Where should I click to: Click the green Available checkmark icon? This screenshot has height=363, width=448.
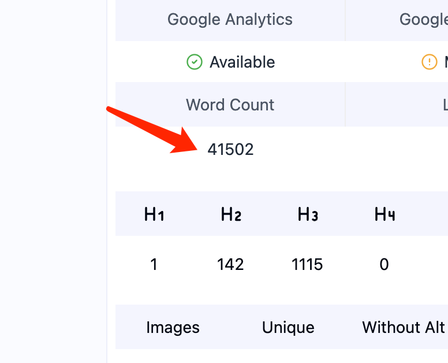click(x=195, y=62)
